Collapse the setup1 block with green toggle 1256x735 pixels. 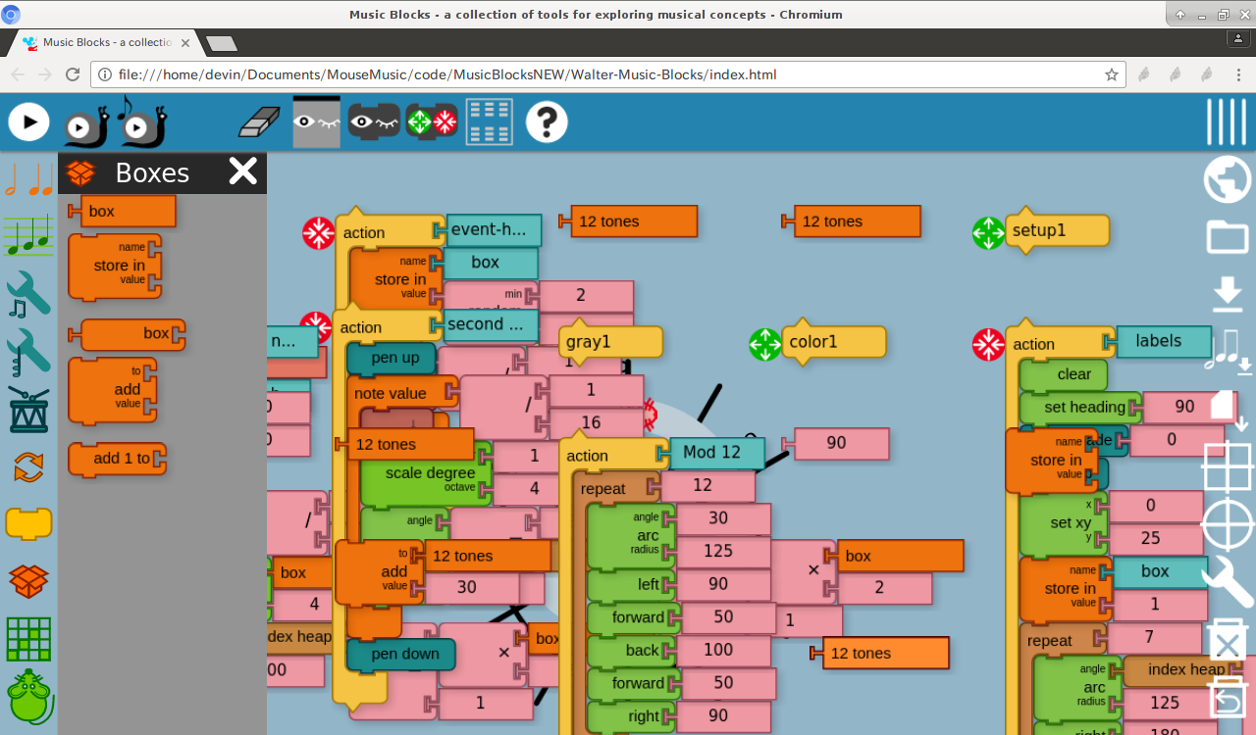click(x=989, y=233)
